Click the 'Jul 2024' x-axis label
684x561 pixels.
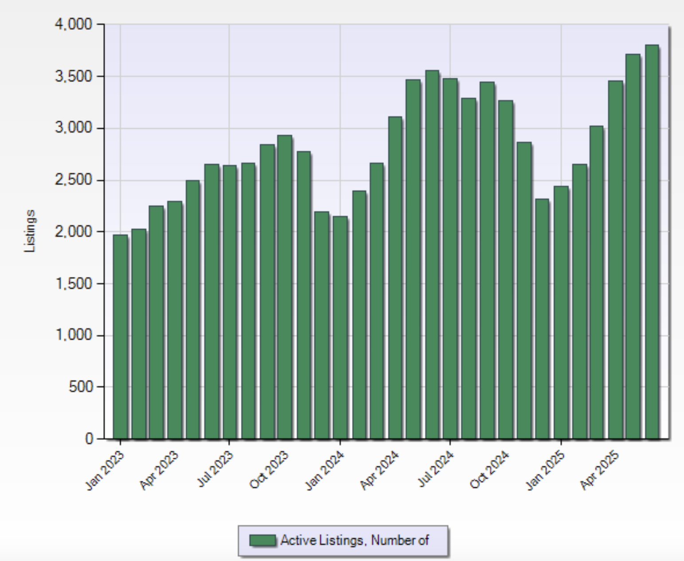click(x=436, y=470)
